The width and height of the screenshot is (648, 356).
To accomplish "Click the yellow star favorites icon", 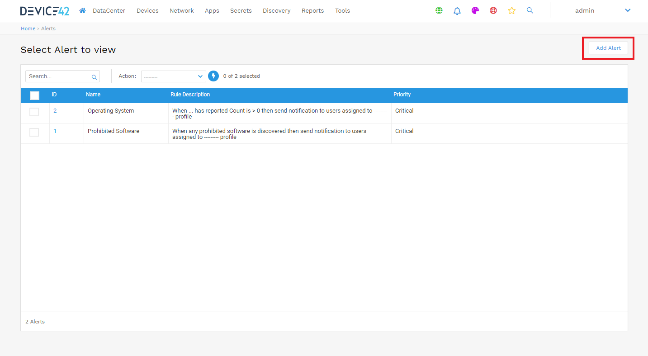I will pos(511,10).
